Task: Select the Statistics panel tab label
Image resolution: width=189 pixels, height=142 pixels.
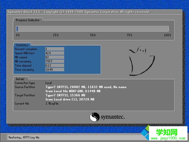Action: (x=22, y=45)
